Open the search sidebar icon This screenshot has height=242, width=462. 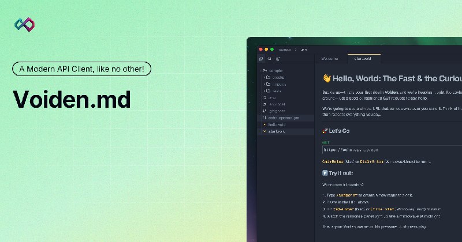click(x=269, y=59)
